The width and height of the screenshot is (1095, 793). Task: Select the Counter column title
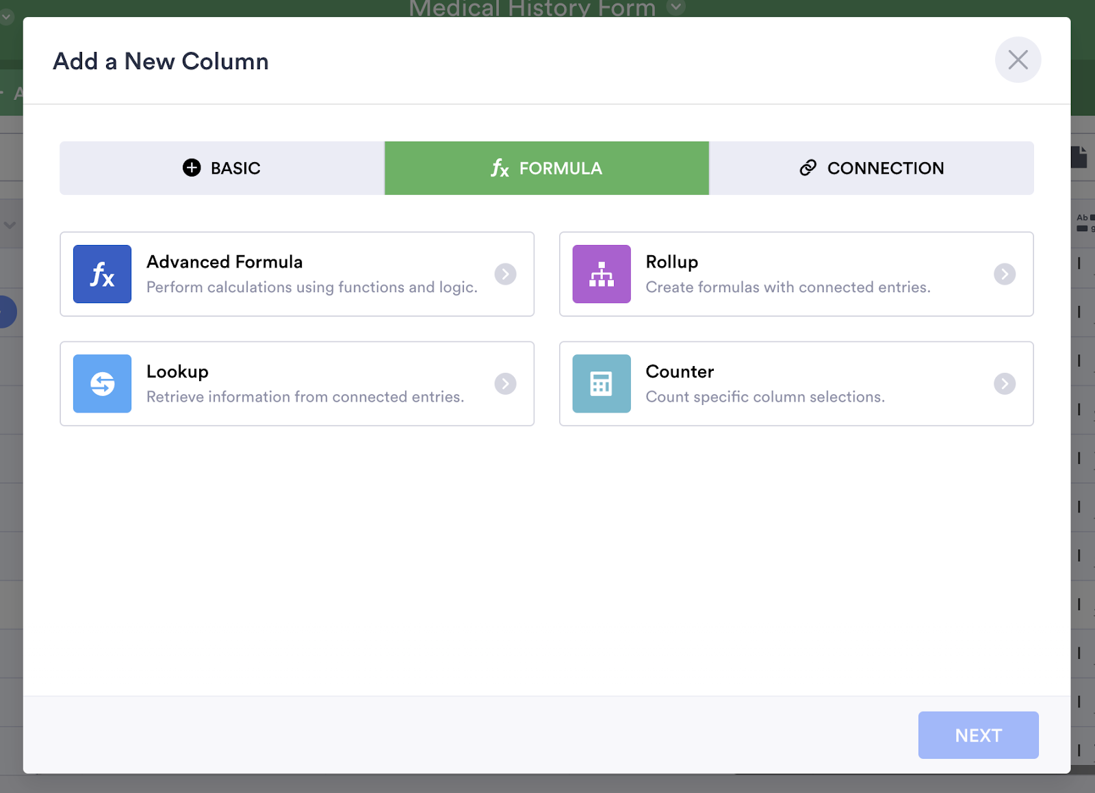pos(680,372)
